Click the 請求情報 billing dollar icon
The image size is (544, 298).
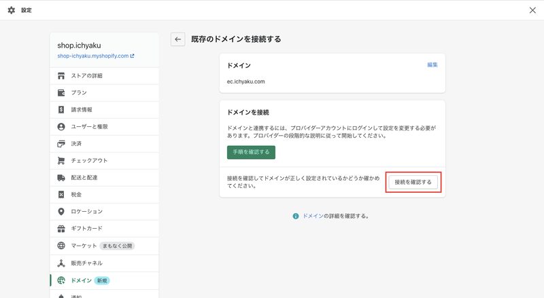[61, 109]
